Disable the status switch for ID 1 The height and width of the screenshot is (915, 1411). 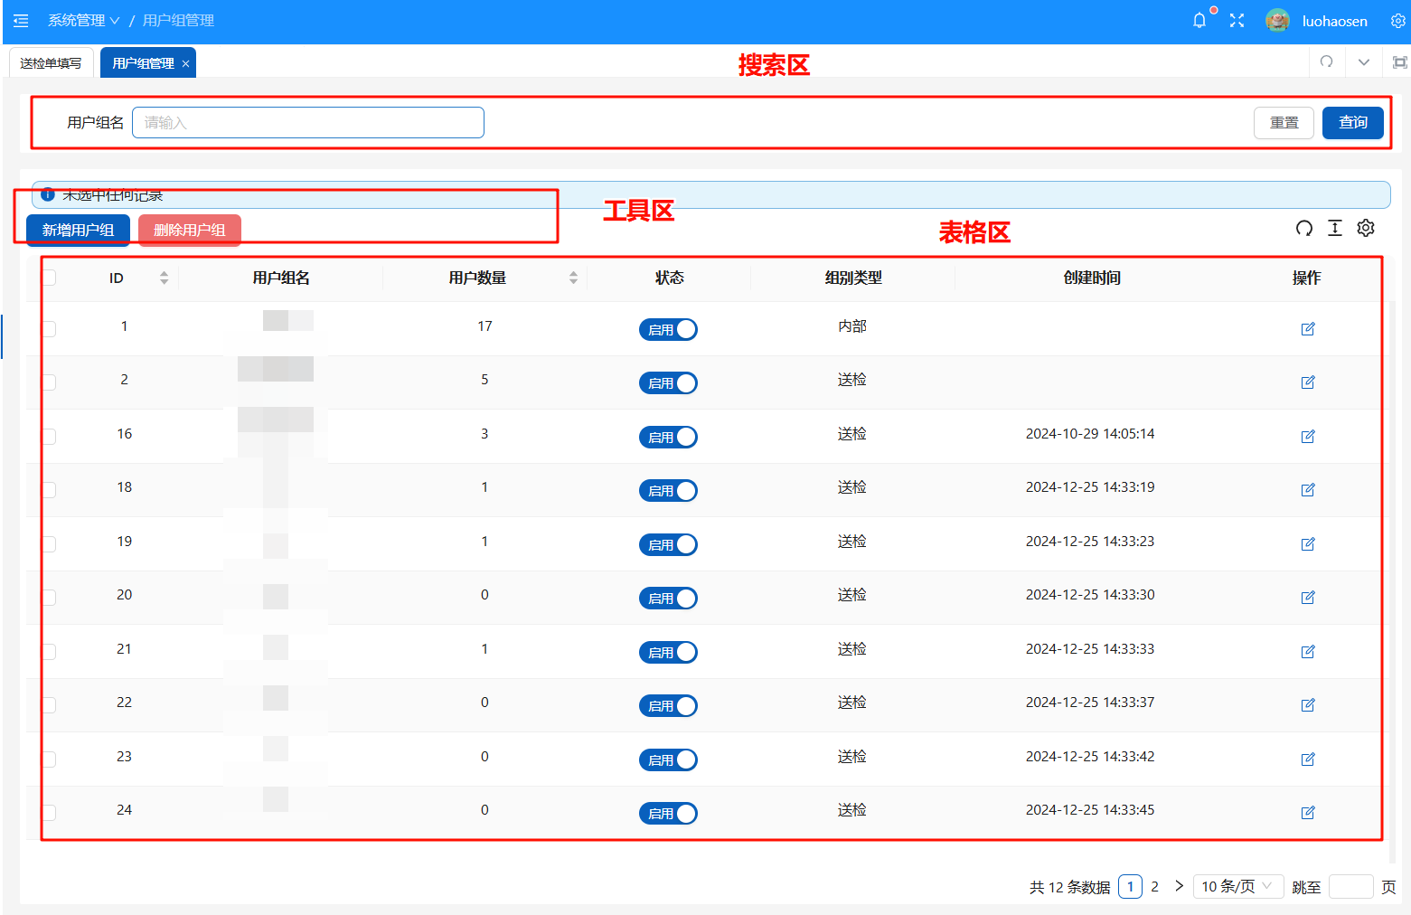pyautogui.click(x=668, y=330)
